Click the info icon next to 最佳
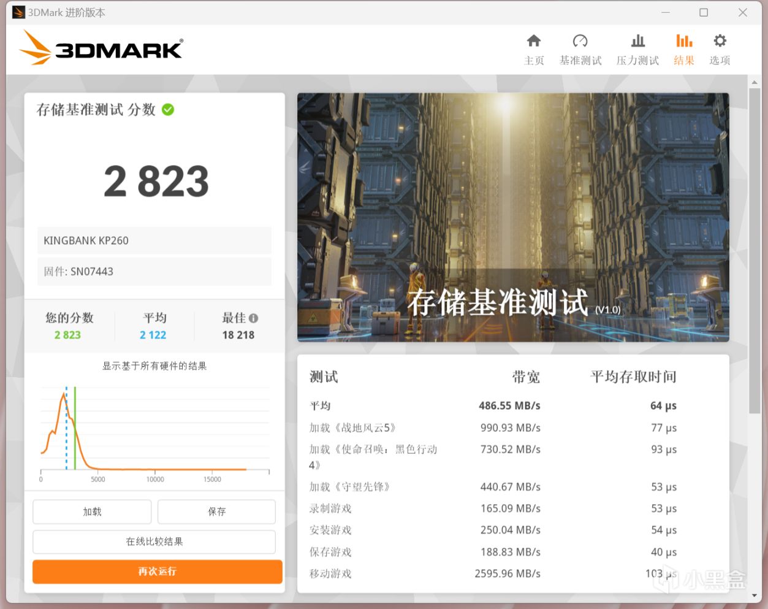768x609 pixels. [254, 318]
